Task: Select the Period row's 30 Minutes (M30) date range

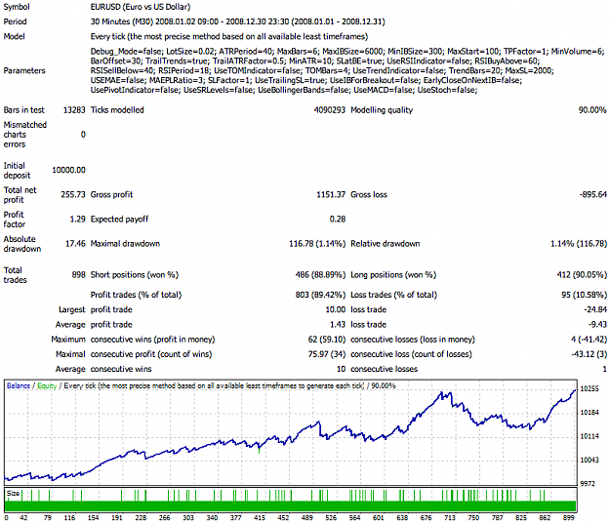Action: coord(238,21)
